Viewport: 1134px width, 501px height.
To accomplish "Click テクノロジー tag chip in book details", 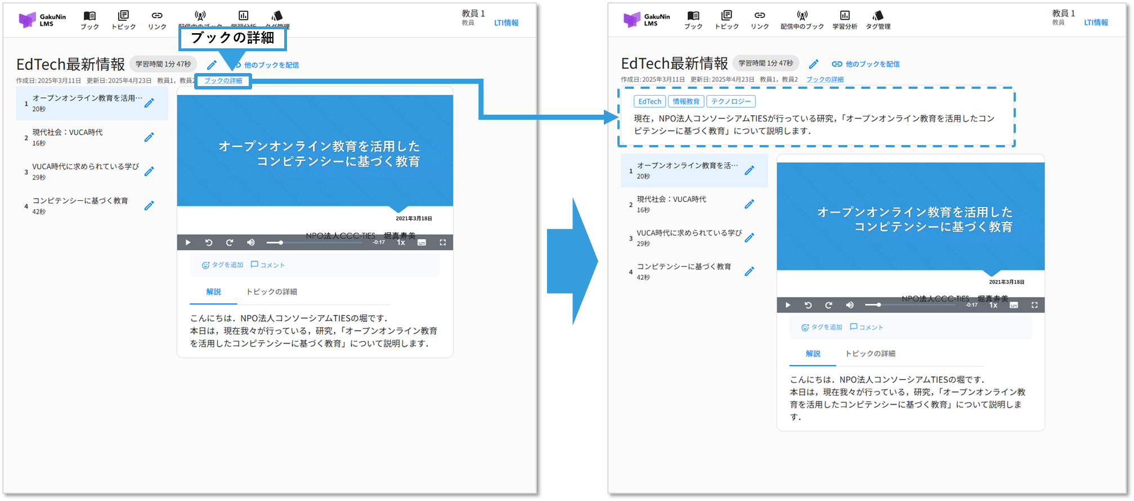I will pos(730,102).
